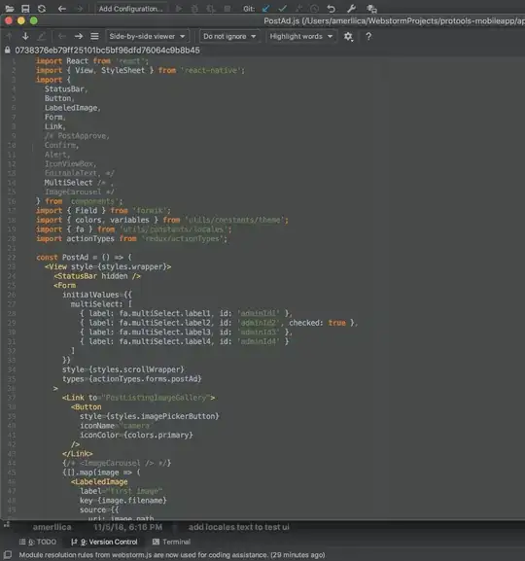Compare next file with the right arrow
Image resolution: width=525 pixels, height=561 pixels.
pyautogui.click(x=79, y=36)
